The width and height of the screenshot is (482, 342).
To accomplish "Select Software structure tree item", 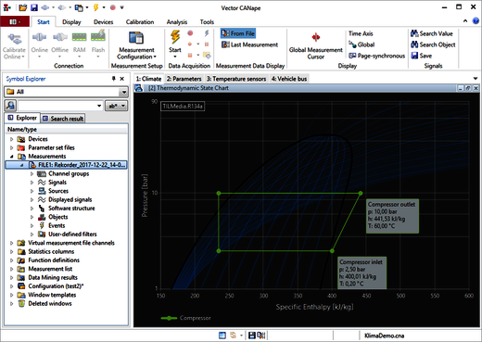I will coord(71,209).
